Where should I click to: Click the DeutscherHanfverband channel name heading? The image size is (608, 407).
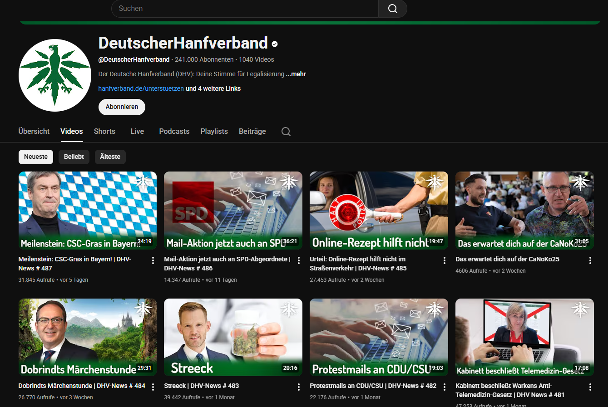coord(183,43)
